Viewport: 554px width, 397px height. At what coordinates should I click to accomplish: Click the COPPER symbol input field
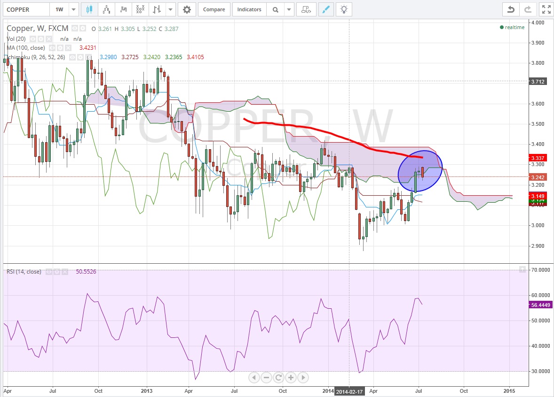[x=25, y=9]
